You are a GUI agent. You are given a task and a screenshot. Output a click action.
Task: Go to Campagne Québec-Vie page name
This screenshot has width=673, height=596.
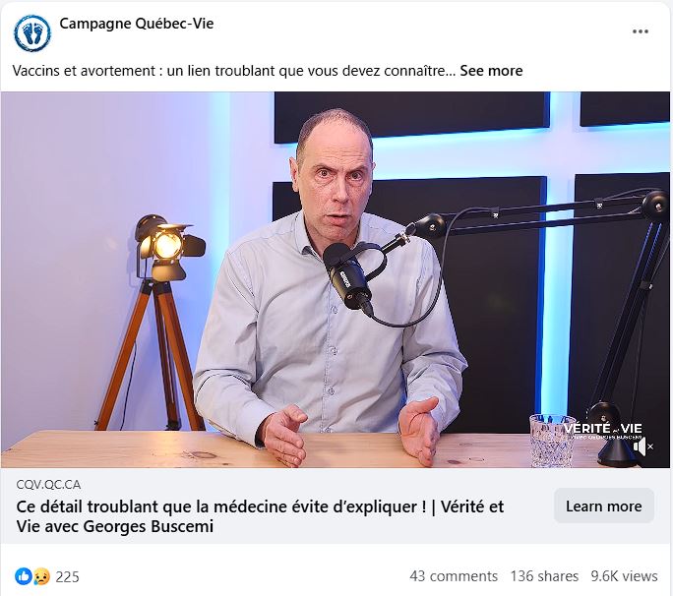click(x=137, y=24)
